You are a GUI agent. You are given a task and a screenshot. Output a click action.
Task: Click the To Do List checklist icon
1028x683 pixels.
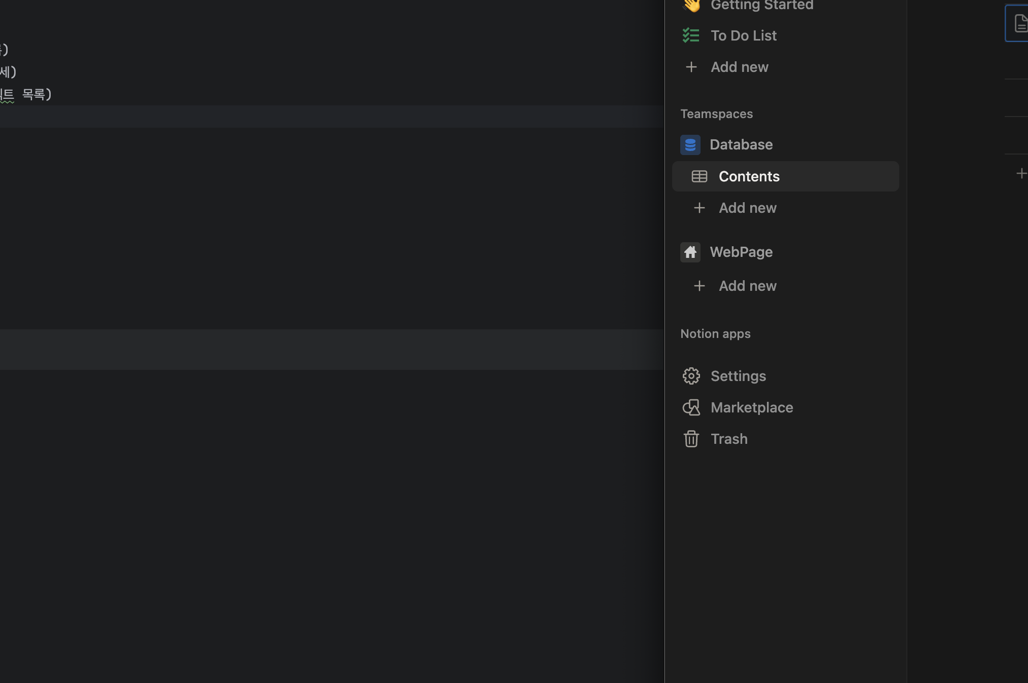click(x=690, y=35)
